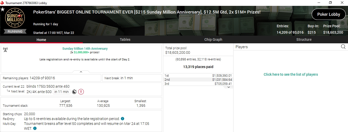Screen dimensions: 348x132
Task: Click the broadcast antenna icon
Action: click(x=5, y=49)
